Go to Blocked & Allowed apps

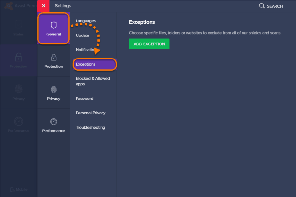click(93, 81)
